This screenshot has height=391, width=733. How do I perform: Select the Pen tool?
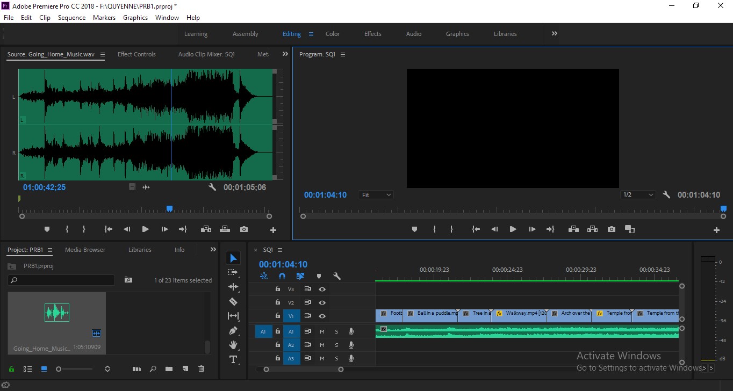pyautogui.click(x=233, y=330)
